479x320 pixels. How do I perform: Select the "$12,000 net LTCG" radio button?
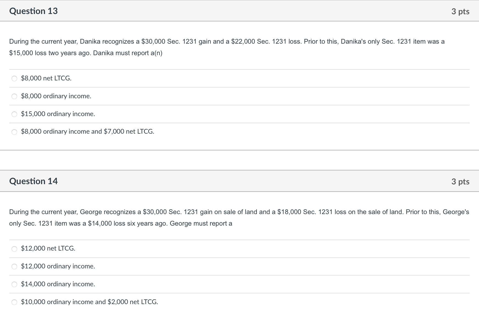tap(14, 249)
